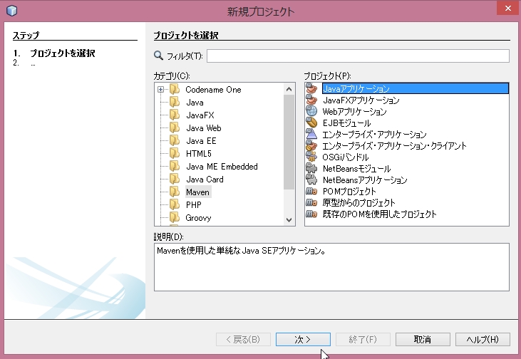
Task: Click the Java ME Embedded folder icon
Action: (x=175, y=166)
